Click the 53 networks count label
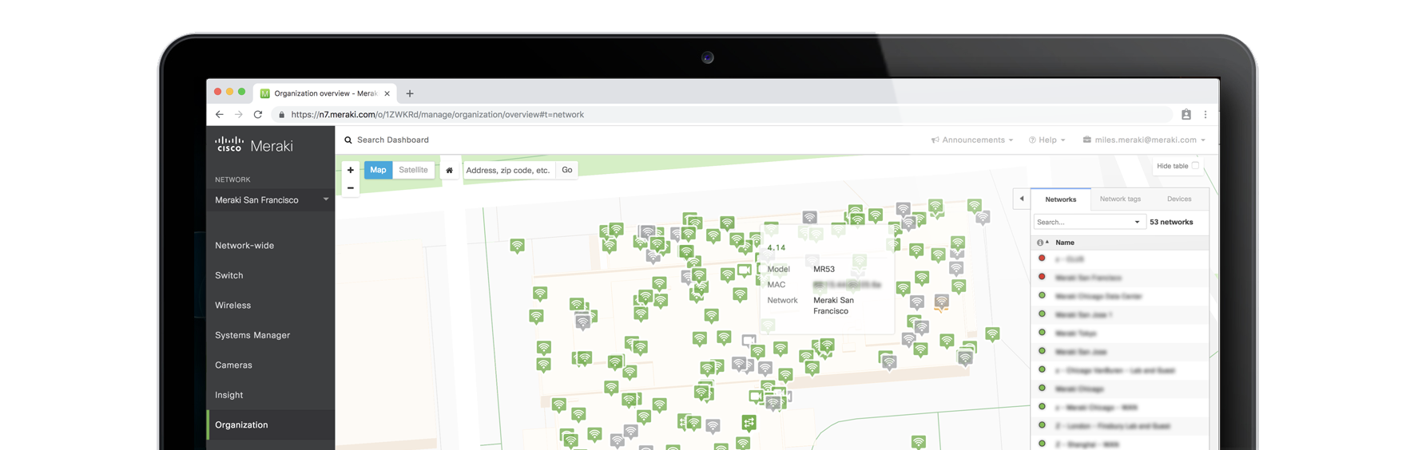The image size is (1414, 450). (x=1171, y=223)
